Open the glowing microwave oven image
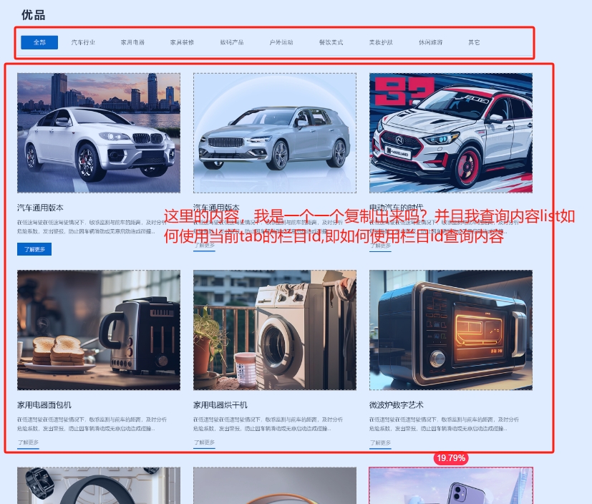Screen dimensions: 592x504 point(451,330)
